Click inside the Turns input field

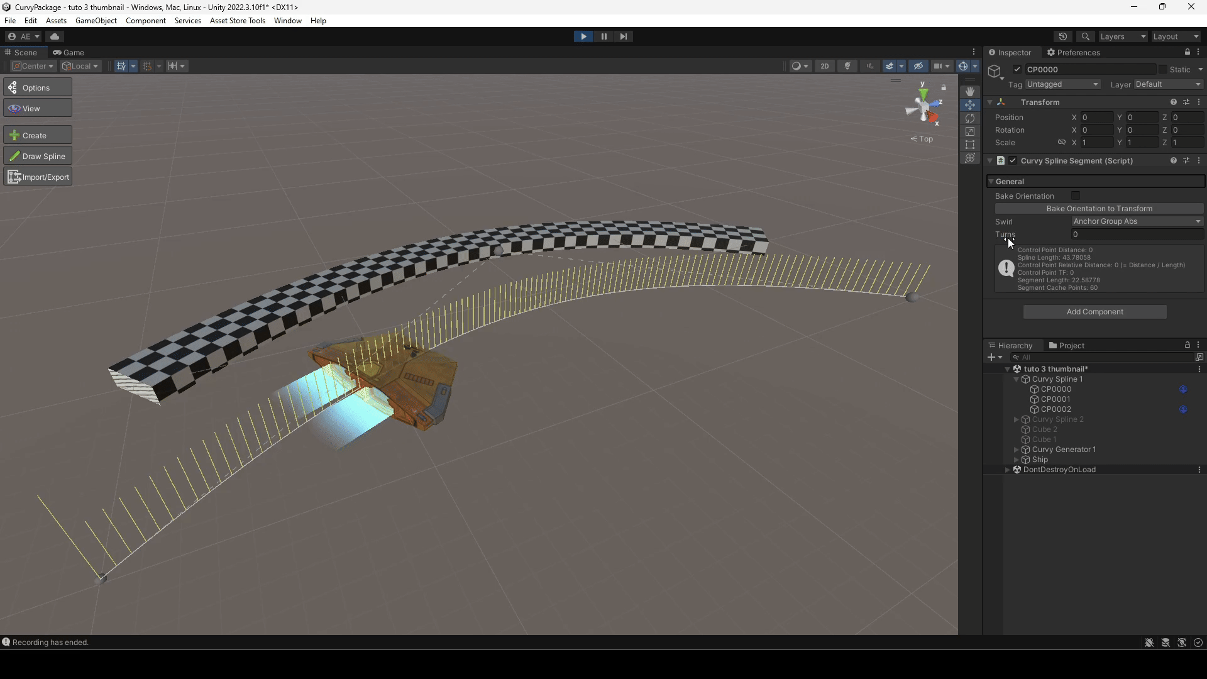(x=1137, y=234)
